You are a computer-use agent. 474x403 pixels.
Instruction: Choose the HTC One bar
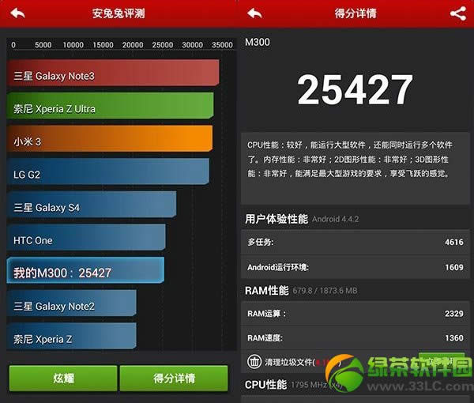click(x=86, y=239)
